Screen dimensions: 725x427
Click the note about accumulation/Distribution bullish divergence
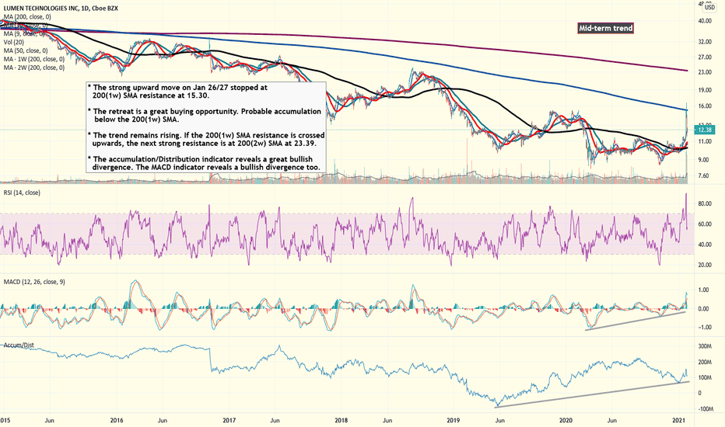click(204, 163)
